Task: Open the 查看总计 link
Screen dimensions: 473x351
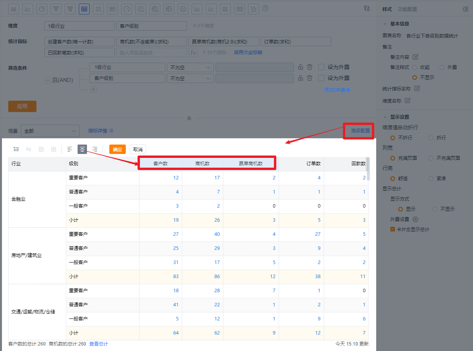Action: [98, 344]
